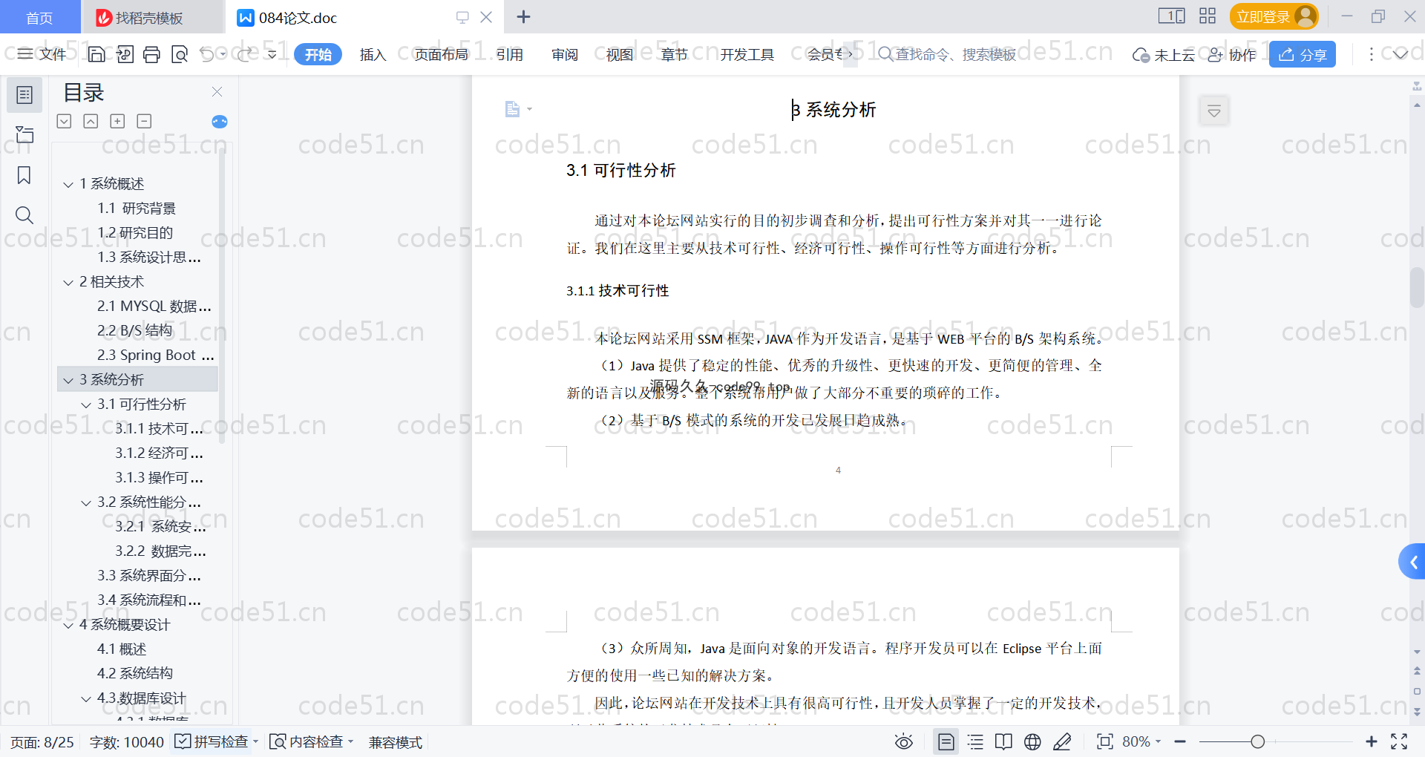This screenshot has height=757, width=1425.
Task: Switch to the 章节 ribbon tab
Action: click(674, 54)
